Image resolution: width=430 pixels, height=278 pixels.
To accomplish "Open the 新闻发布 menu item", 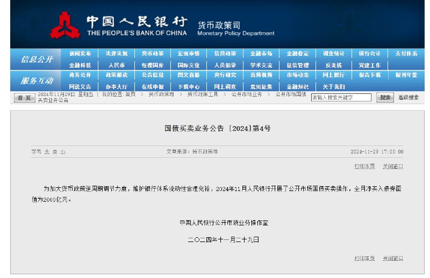I will click(x=80, y=54).
